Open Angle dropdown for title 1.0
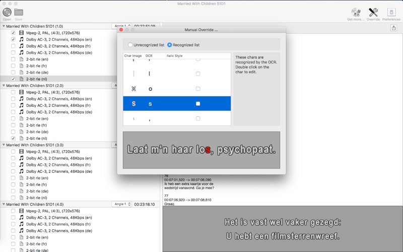403x252 pixels. [122, 26]
